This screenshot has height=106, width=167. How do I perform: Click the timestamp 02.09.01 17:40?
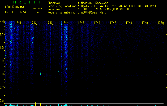[16, 12]
